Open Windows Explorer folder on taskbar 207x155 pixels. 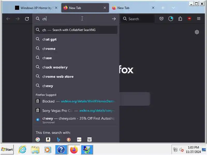pyautogui.click(x=35, y=150)
